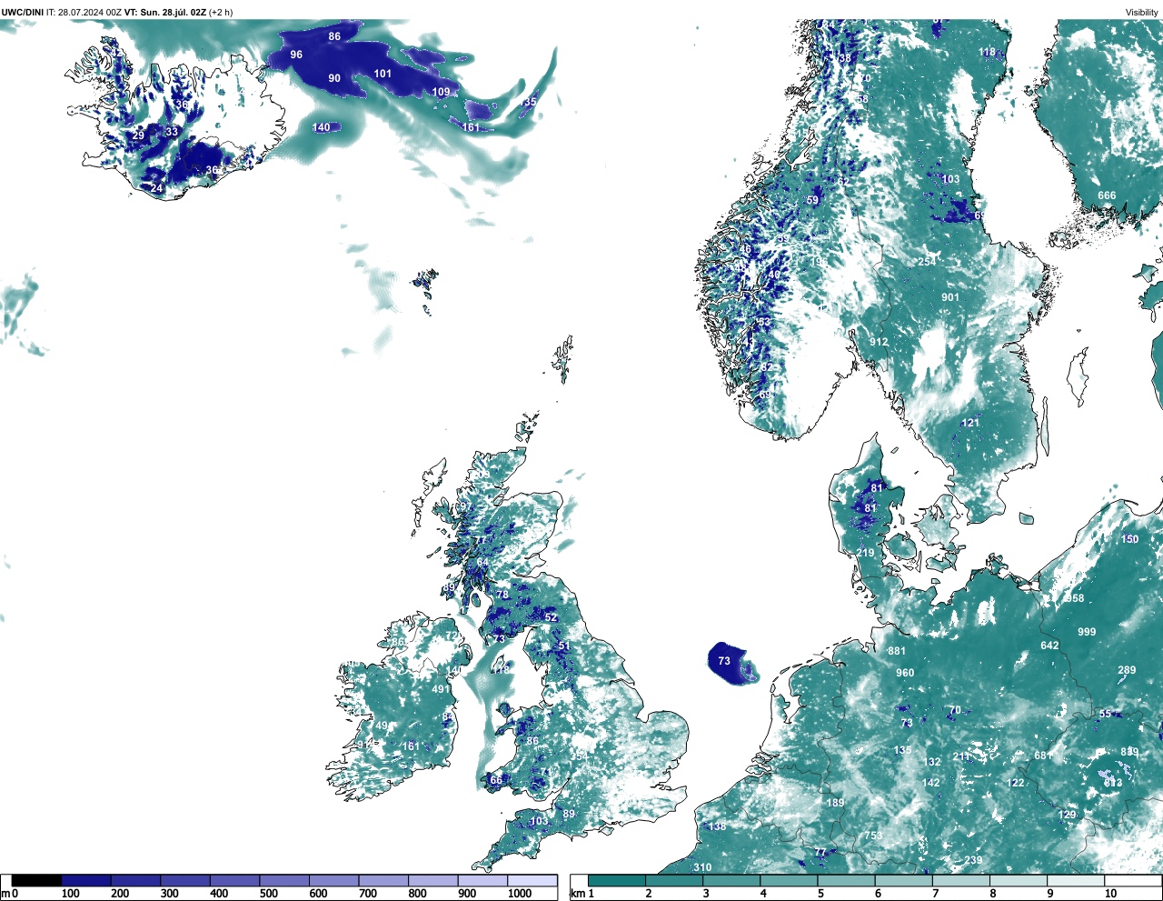Screen dimensions: 1163x901
Task: Click the '138' value near the Channel coast
Action: click(x=718, y=826)
